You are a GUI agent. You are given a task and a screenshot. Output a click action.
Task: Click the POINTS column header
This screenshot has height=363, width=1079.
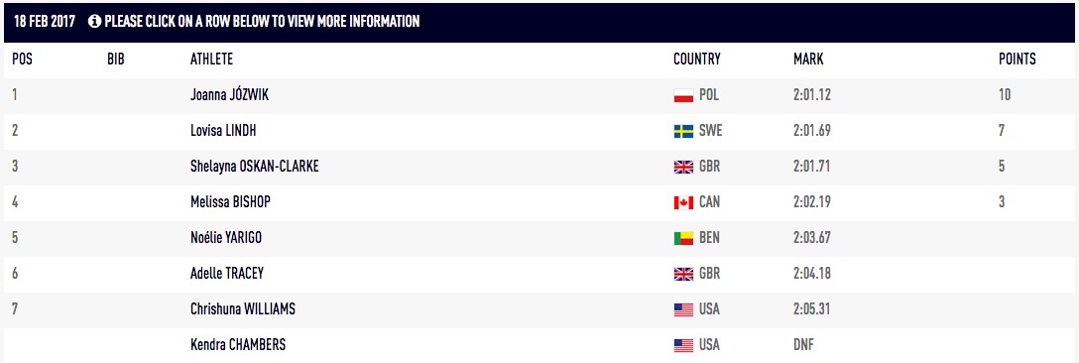click(1018, 60)
